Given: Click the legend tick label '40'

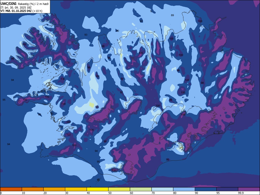Looking at the screenshot, I should 88,193.
